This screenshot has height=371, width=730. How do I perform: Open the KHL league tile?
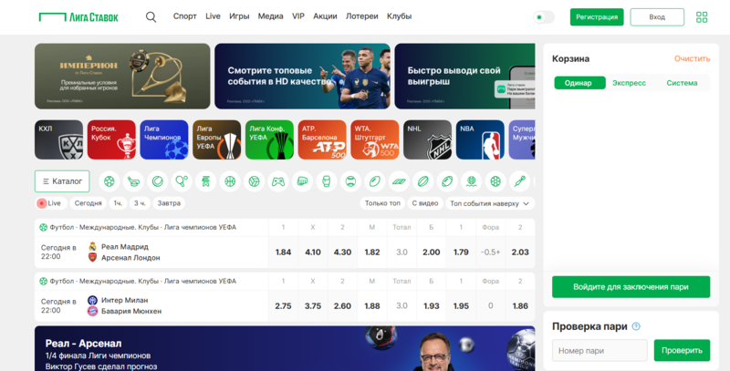click(x=58, y=140)
